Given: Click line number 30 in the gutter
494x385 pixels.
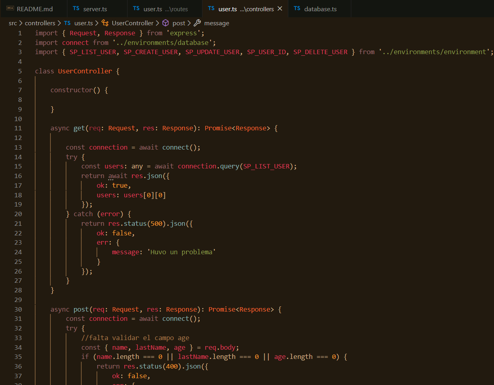Looking at the screenshot, I should pyautogui.click(x=18, y=309).
